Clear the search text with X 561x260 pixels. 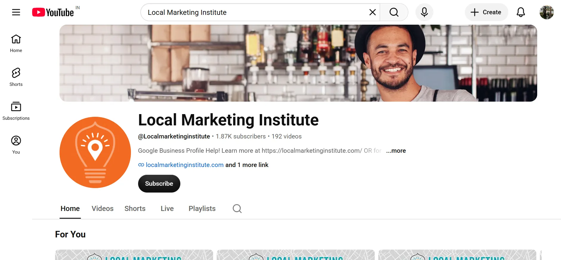(372, 12)
